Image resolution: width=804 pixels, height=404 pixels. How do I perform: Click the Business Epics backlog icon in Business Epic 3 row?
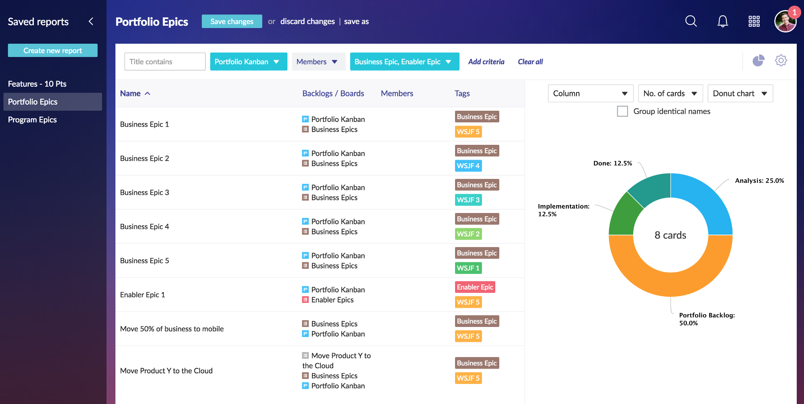click(x=305, y=197)
